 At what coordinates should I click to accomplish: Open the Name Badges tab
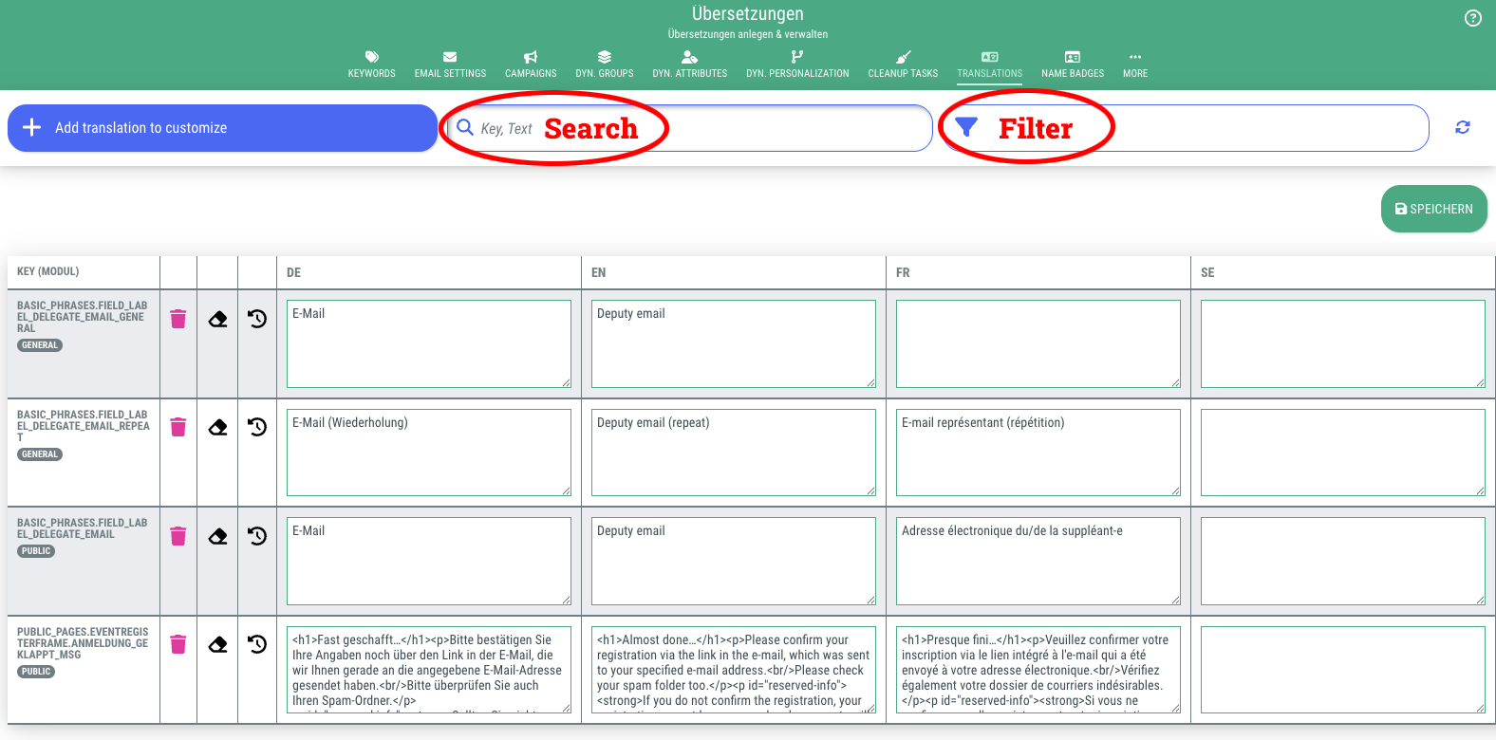1073,65
